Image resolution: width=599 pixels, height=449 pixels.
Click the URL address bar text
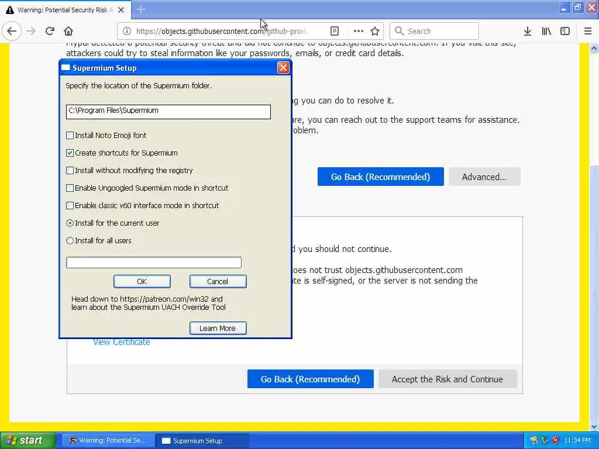[222, 32]
